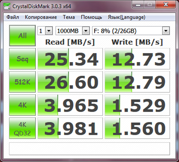
Task: Open the Тема menu
Action: click(69, 17)
